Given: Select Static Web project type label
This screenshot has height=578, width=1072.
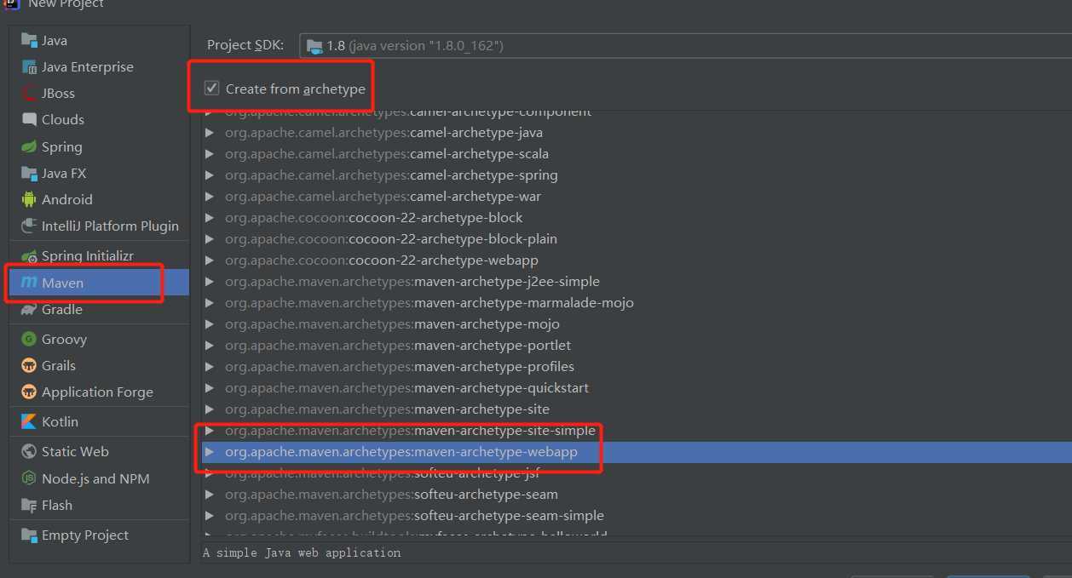Looking at the screenshot, I should 75,451.
